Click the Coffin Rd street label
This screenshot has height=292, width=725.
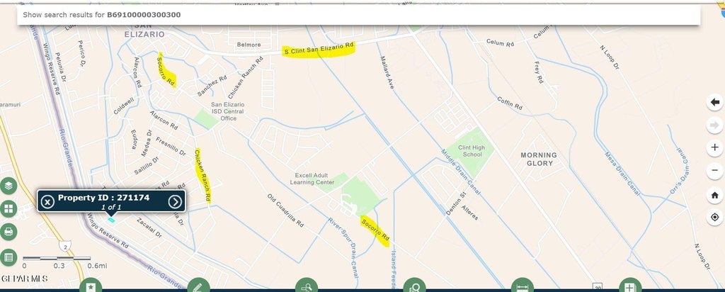pos(510,103)
